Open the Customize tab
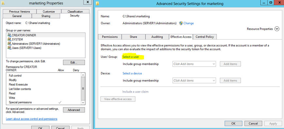Screen dimensions: 284x129 pyautogui.click(x=49, y=11)
